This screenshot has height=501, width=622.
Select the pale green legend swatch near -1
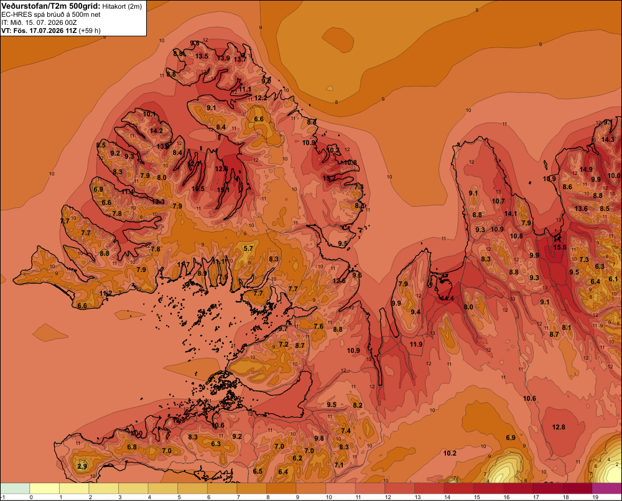tap(15, 488)
